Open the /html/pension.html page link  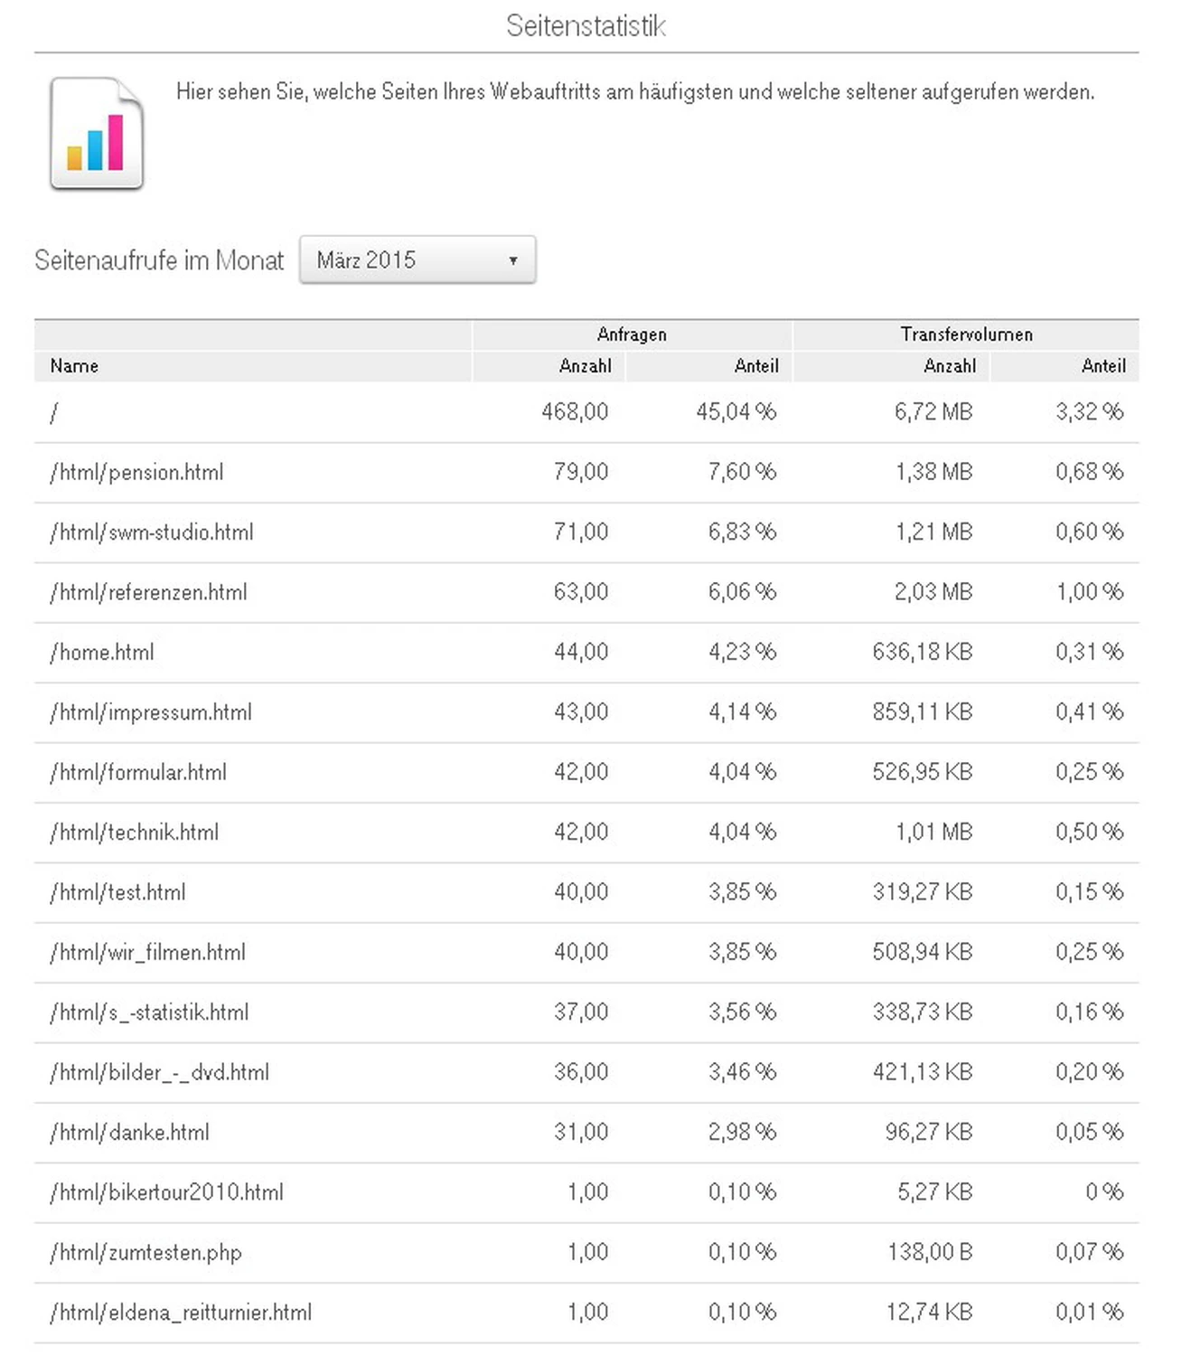pyautogui.click(x=136, y=471)
